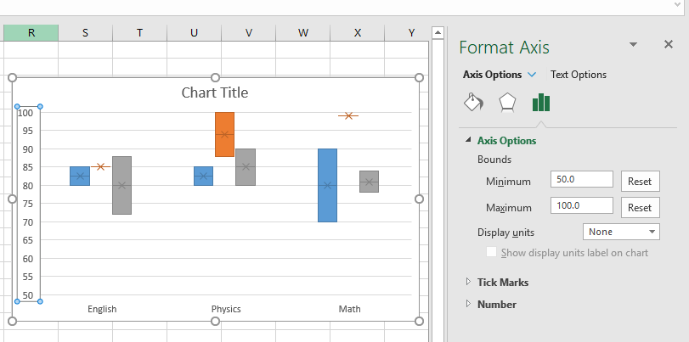Open the Display units dropdown
Viewport: 689px width, 342px height.
[x=621, y=232]
